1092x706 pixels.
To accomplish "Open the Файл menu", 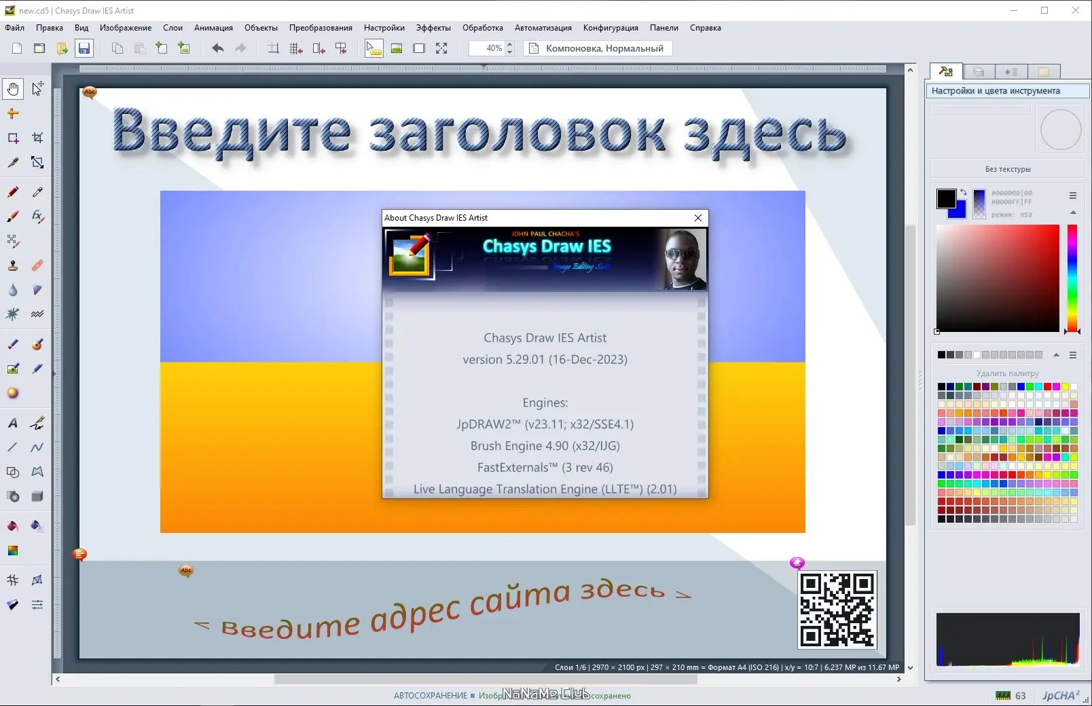I will (x=15, y=28).
